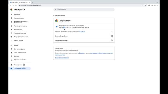The image size is (168, 94).
Task: Click the reset icon for Сбросить настройки
Action: 12,60
